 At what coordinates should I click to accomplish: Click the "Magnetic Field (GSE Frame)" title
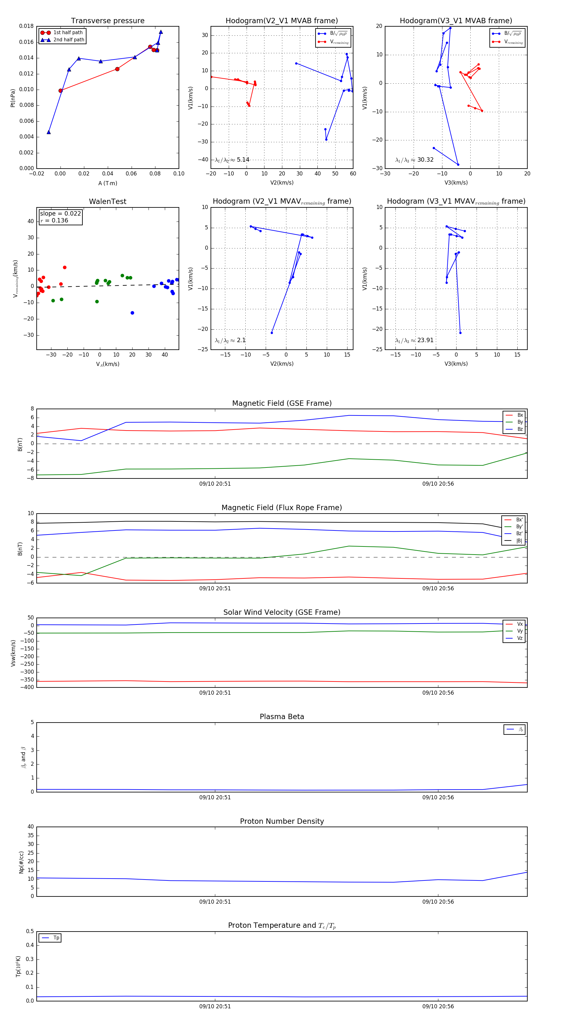pyautogui.click(x=282, y=403)
